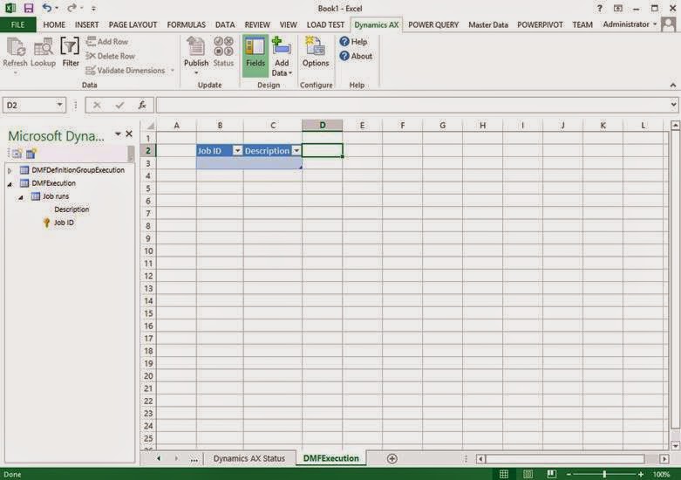This screenshot has width=681, height=480.
Task: Click the Insert Function fx icon
Action: 142,105
